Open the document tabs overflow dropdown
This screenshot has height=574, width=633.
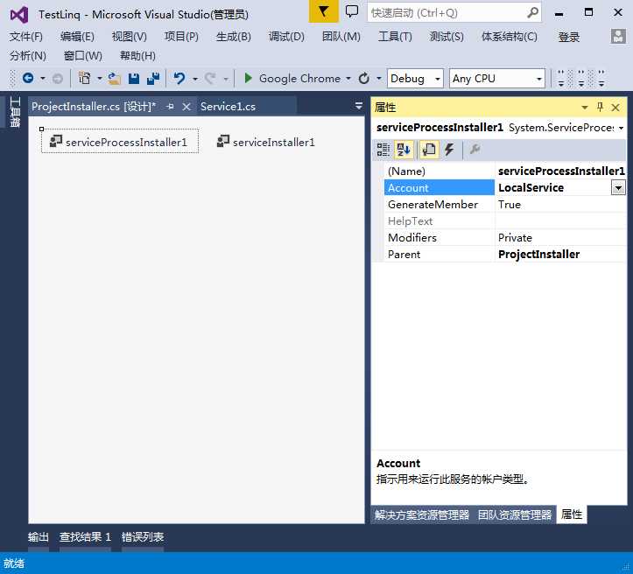click(358, 106)
